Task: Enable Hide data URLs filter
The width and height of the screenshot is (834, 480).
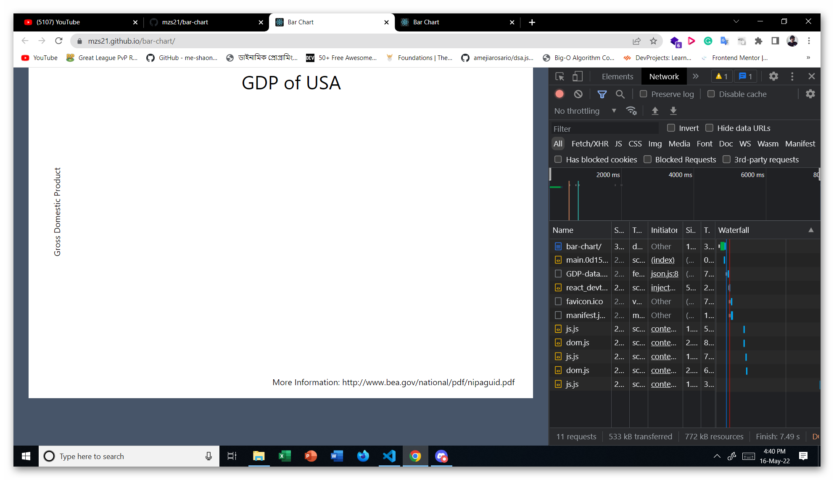Action: (710, 128)
